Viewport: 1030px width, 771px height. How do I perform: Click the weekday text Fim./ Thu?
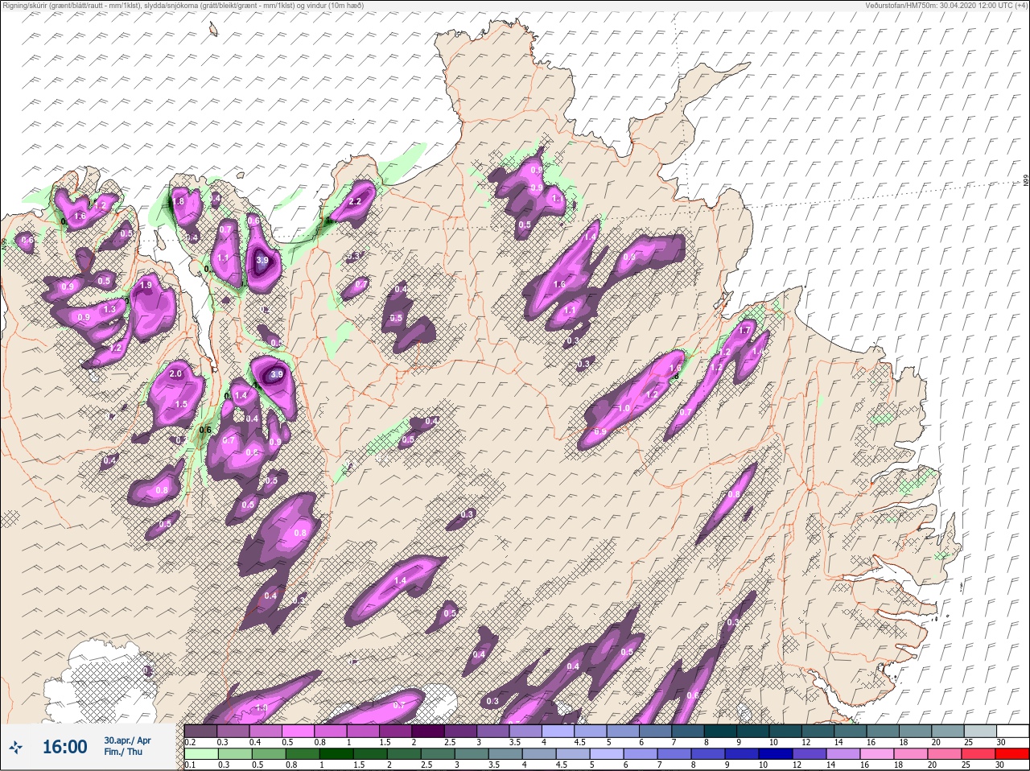click(123, 752)
